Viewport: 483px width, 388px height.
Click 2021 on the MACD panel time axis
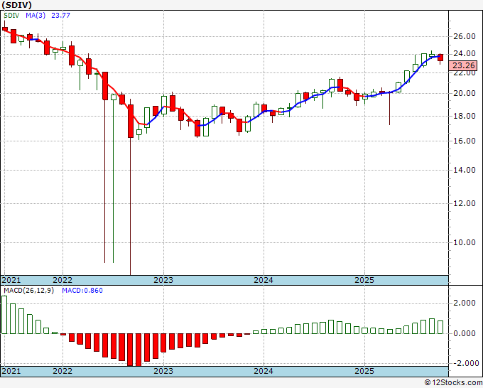[11, 371]
